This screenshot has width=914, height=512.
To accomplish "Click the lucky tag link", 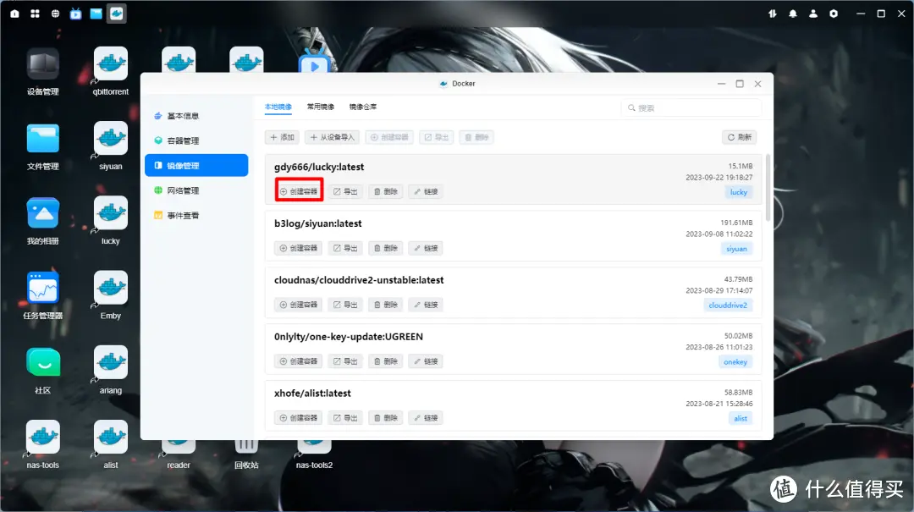I will point(738,192).
